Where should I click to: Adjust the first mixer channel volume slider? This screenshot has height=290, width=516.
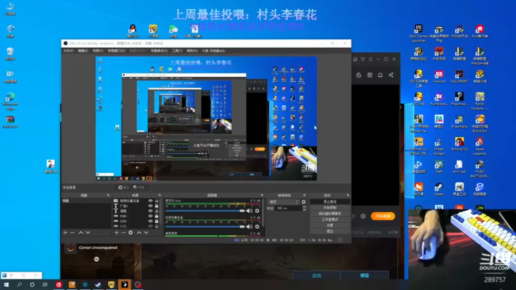coord(205,211)
